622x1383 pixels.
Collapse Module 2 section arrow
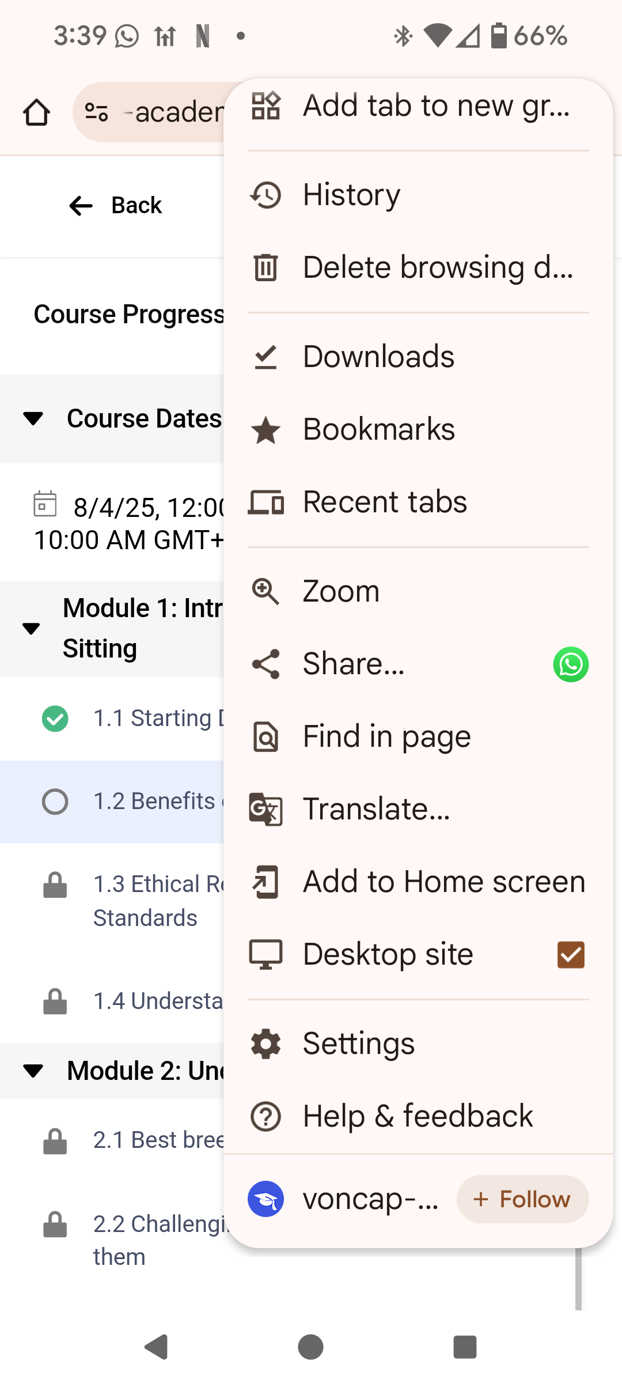[33, 1071]
